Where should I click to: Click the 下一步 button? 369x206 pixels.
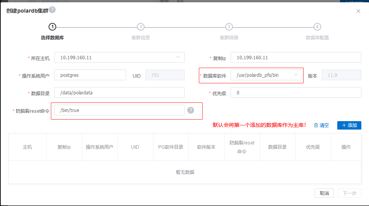tap(349, 193)
